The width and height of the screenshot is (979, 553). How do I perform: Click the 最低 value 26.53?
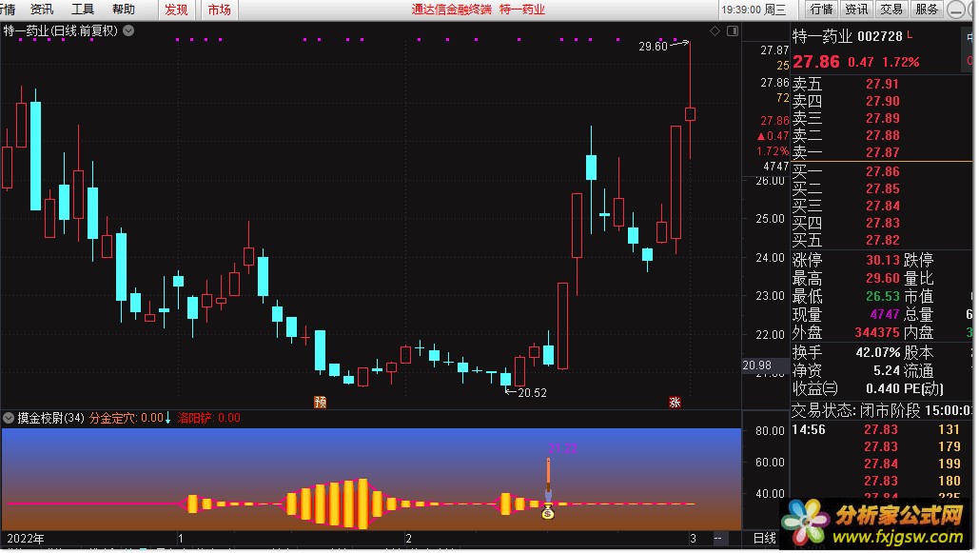click(882, 296)
